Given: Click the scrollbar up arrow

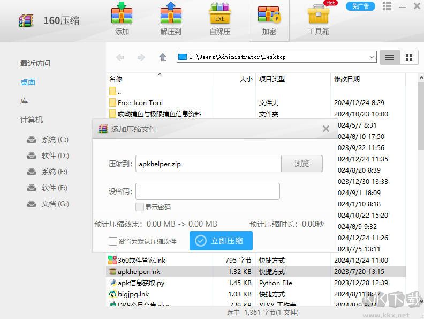Looking at the screenshot, I should 421,78.
